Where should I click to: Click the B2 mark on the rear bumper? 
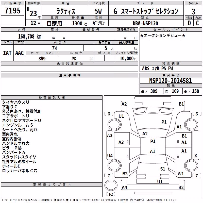[181, 187]
